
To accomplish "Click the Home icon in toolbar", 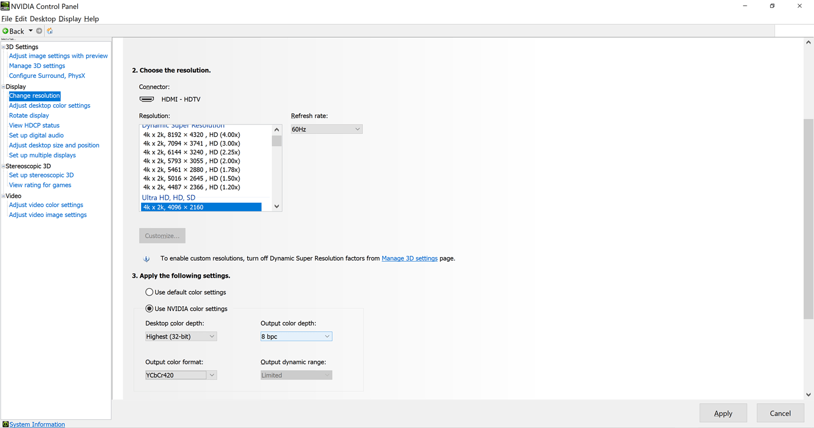I will (50, 31).
